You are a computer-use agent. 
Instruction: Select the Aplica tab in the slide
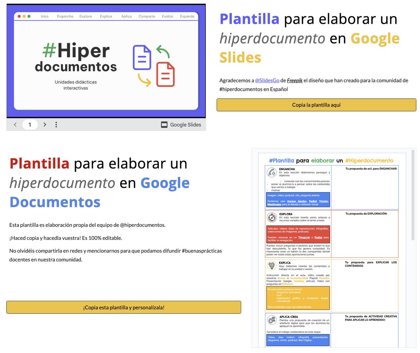(127, 16)
